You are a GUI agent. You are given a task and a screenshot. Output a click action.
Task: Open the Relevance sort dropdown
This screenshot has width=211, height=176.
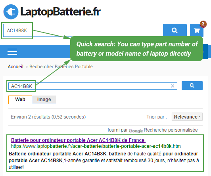[187, 117]
